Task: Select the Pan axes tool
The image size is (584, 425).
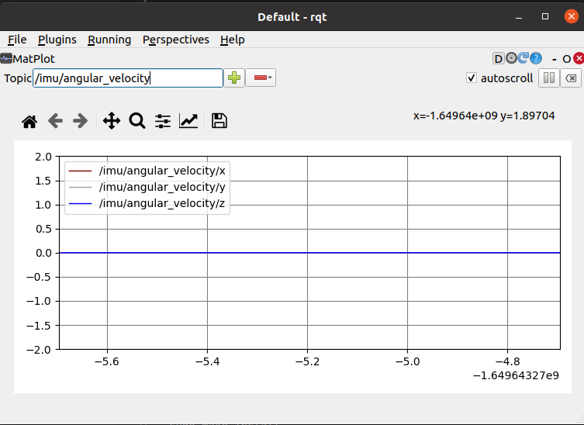Action: (x=111, y=121)
